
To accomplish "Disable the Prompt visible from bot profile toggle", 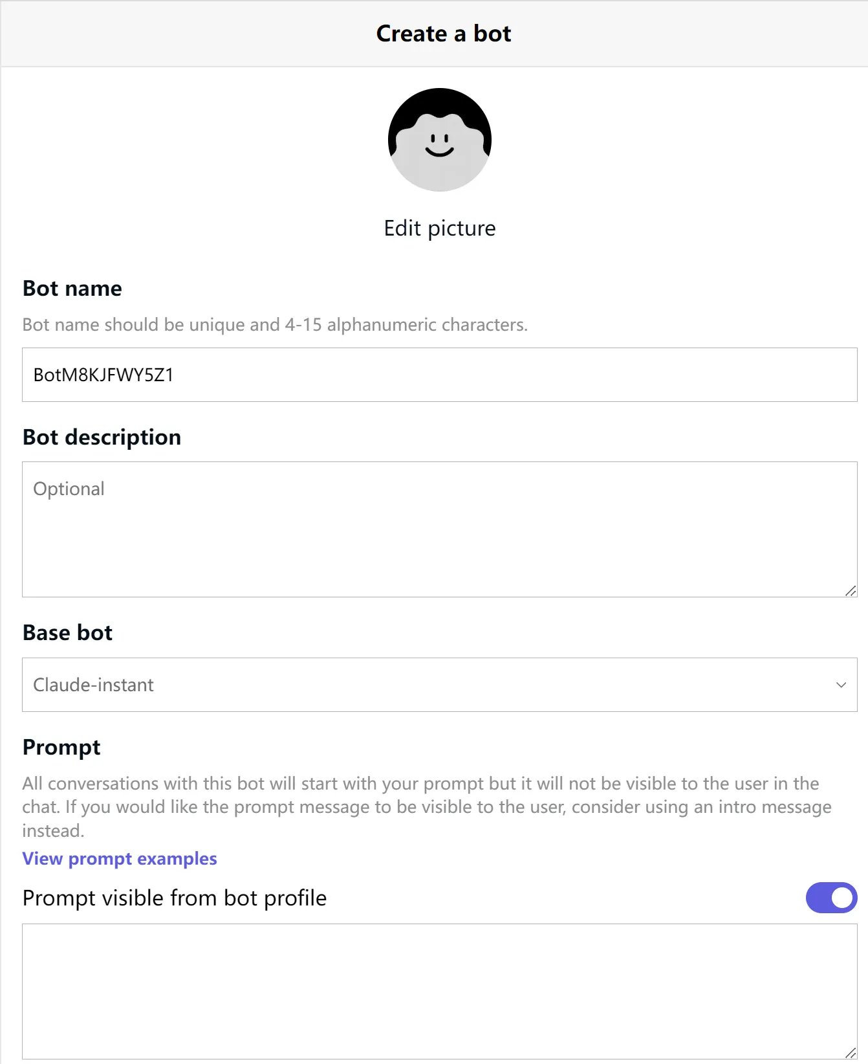I will [831, 898].
